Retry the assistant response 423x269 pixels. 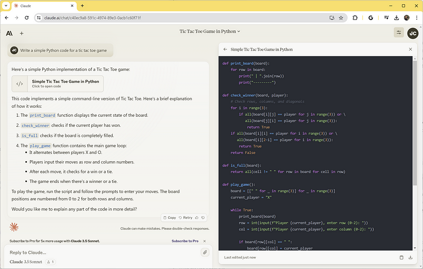[185, 217]
